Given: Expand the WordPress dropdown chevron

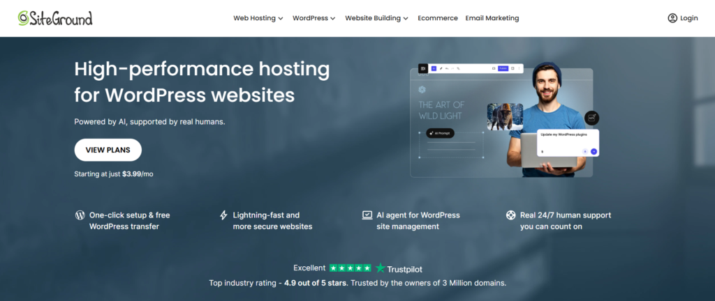Looking at the screenshot, I should pyautogui.click(x=333, y=19).
